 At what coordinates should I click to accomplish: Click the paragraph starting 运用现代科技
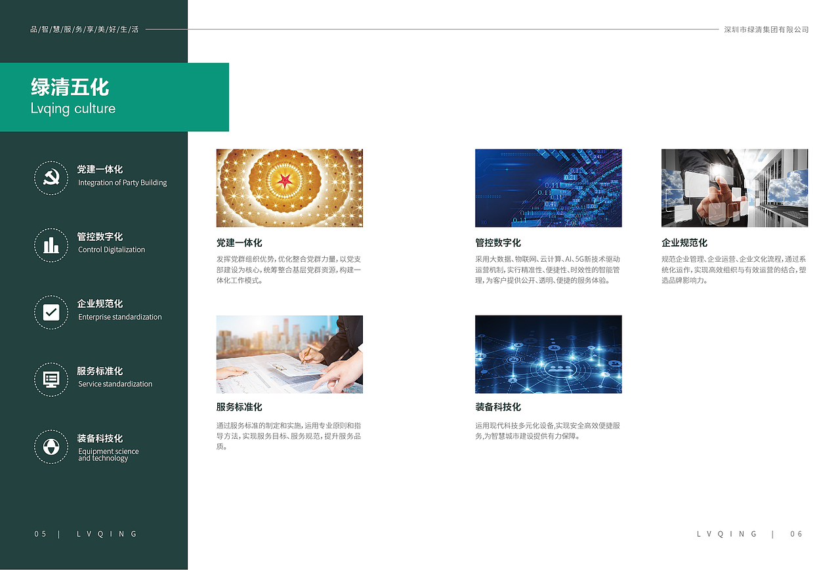click(548, 430)
